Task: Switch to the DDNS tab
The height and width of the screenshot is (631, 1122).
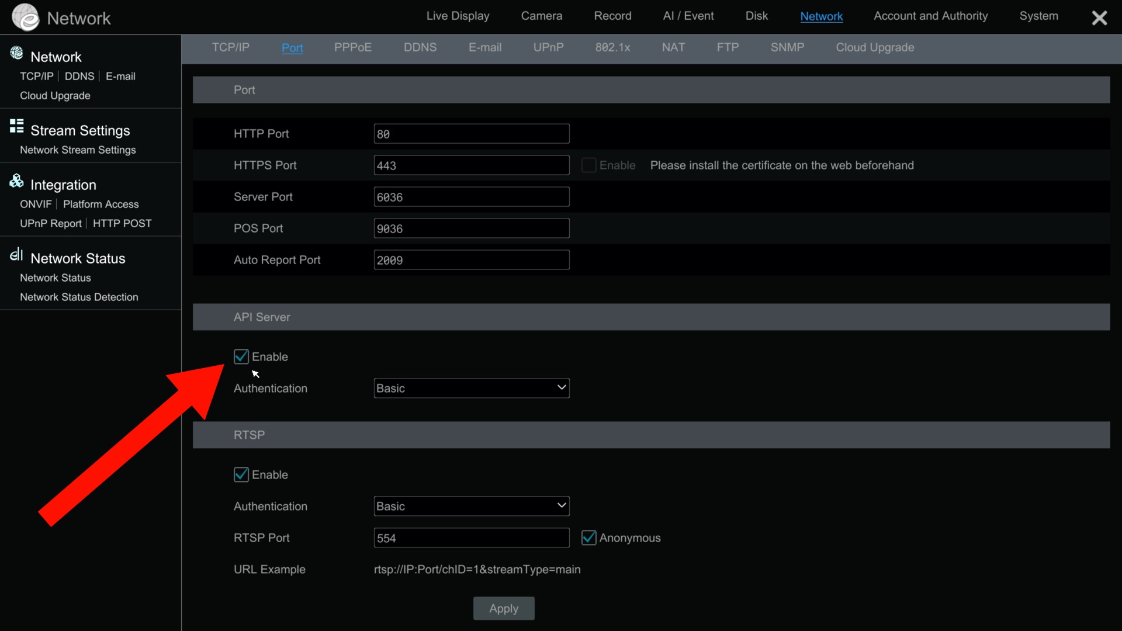Action: [420, 47]
